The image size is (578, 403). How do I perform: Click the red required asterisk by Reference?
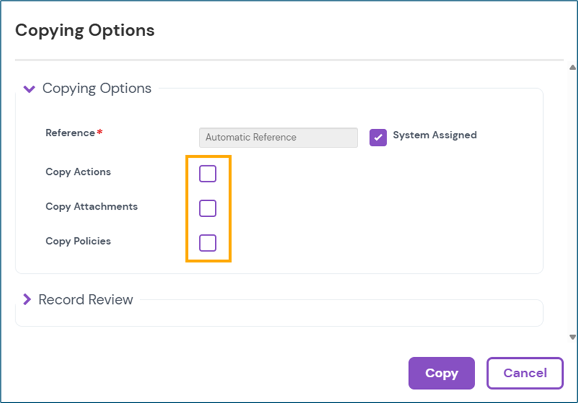coord(100,132)
